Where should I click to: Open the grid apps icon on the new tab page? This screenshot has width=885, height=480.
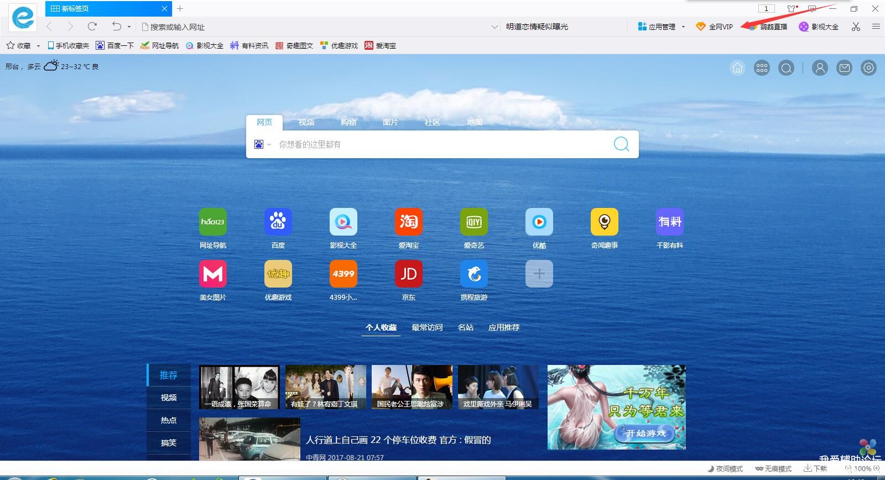[x=762, y=67]
